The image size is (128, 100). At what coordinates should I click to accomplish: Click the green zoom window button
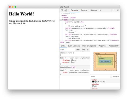15,7
